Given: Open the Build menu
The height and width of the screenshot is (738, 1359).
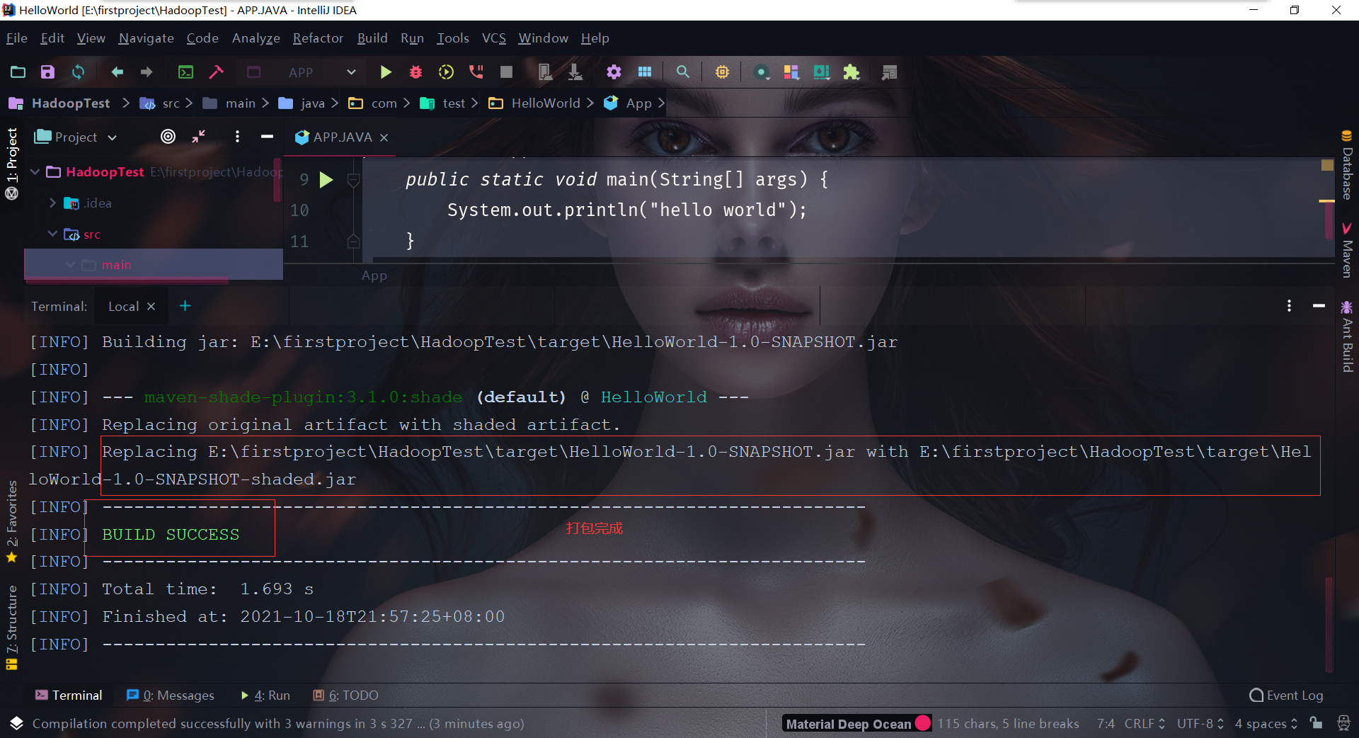Looking at the screenshot, I should 372,38.
